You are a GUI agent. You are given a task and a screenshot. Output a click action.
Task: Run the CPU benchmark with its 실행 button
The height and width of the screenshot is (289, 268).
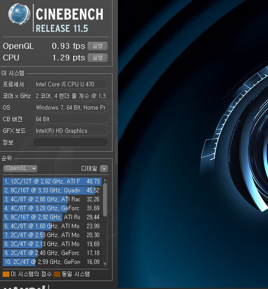(98, 58)
